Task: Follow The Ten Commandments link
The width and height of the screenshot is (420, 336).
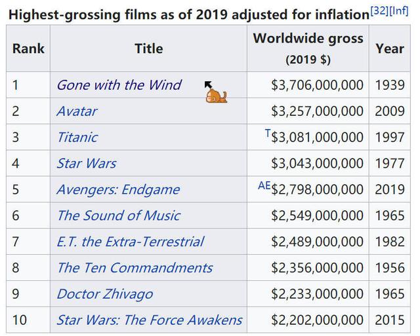Action: tap(135, 268)
